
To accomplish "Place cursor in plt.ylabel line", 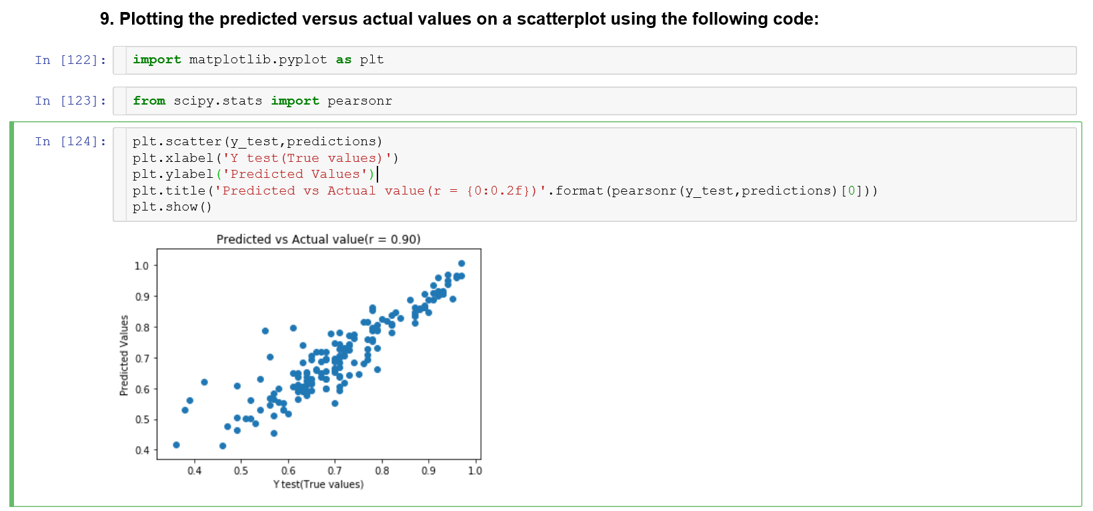I will pyautogui.click(x=254, y=174).
